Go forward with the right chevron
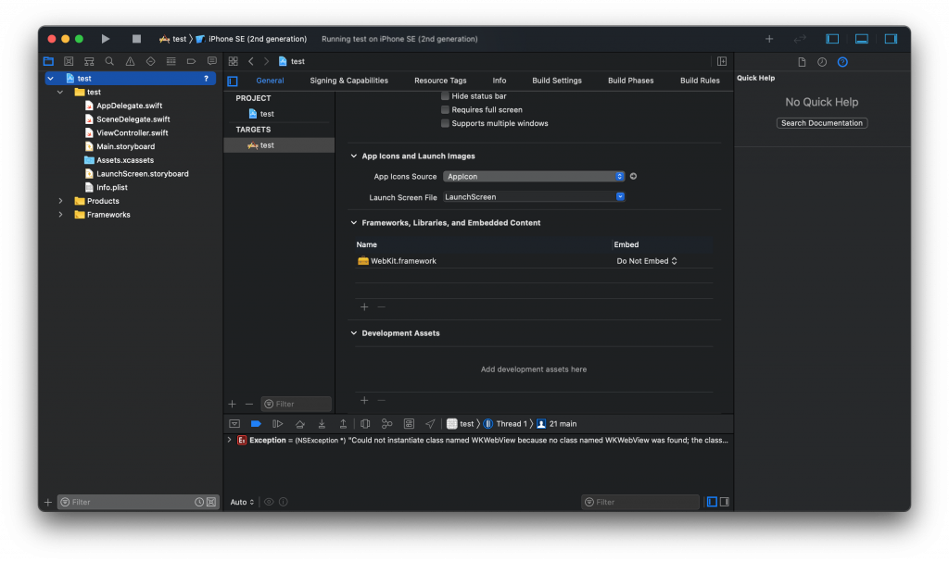Image resolution: width=949 pixels, height=562 pixels. 266,61
